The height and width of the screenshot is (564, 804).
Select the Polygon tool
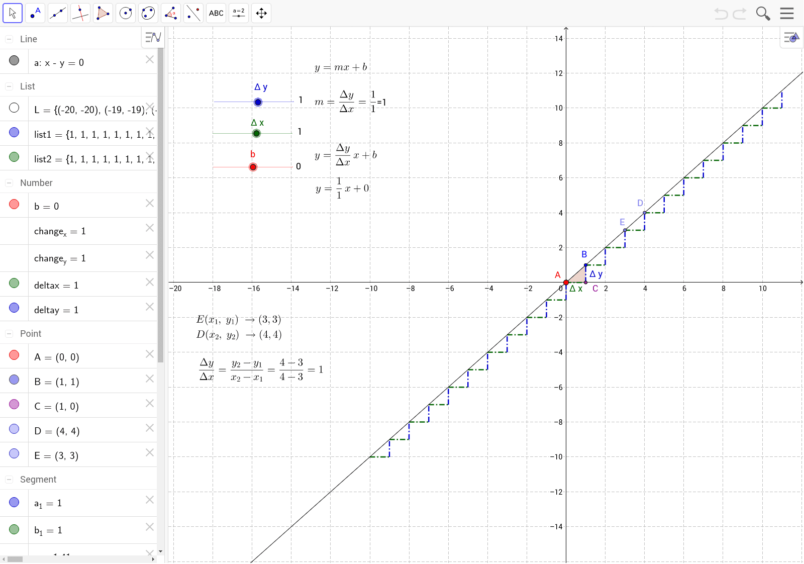coord(103,13)
